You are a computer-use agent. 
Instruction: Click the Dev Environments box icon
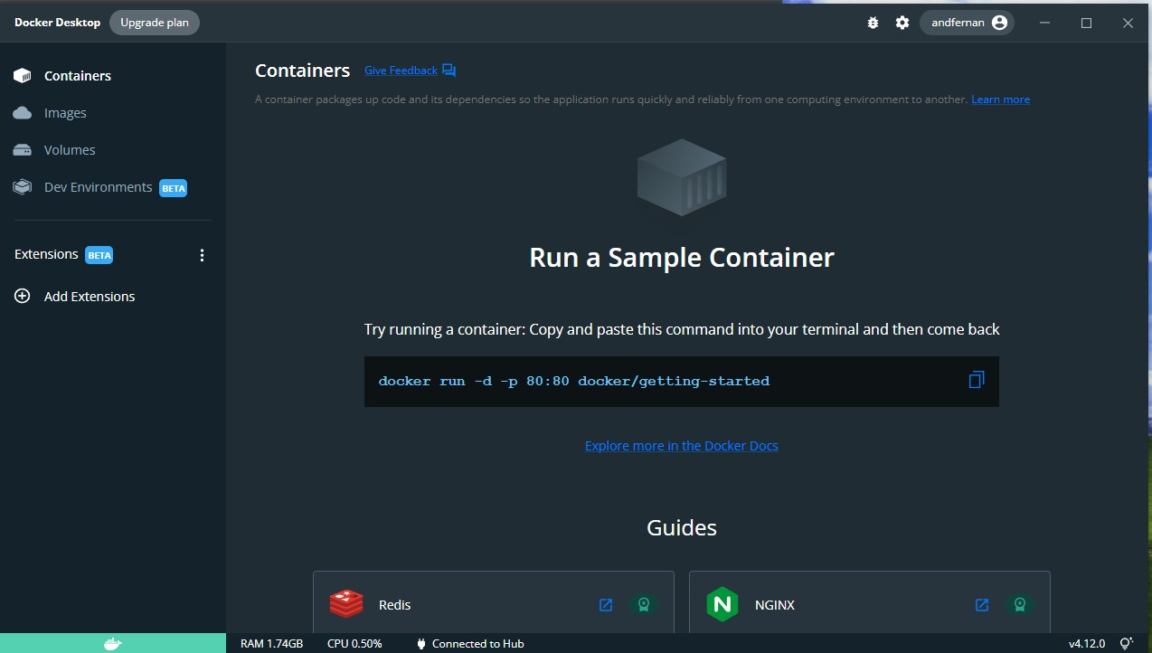click(x=23, y=187)
